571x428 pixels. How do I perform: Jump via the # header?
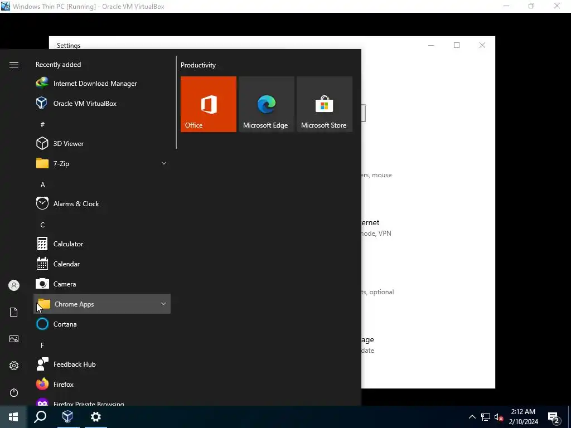42,124
